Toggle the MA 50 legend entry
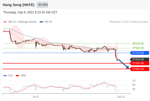This screenshot has width=150, height=101. [x=46, y=22]
